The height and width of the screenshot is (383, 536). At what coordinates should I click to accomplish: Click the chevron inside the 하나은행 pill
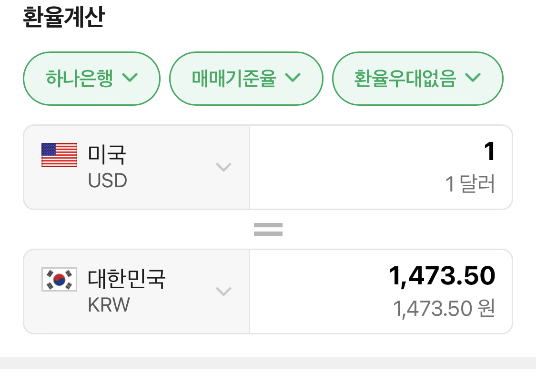pos(130,78)
